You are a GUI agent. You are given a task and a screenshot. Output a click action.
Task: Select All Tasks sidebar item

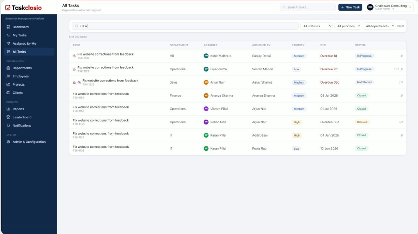(29, 52)
